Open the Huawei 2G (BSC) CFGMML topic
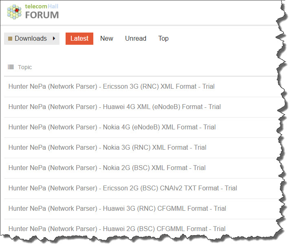295x251 pixels. coord(117,229)
